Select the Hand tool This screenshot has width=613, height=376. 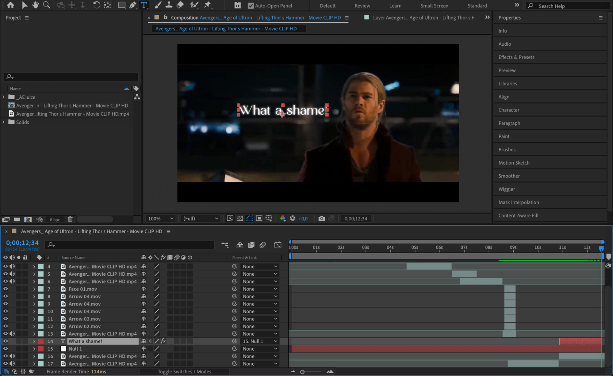click(35, 5)
